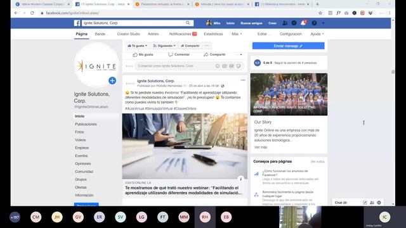Click the #AulaVirtual hashtag
This screenshot has height=228, width=406.
134,108
